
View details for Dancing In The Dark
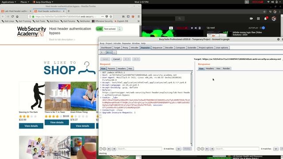(x=31, y=126)
